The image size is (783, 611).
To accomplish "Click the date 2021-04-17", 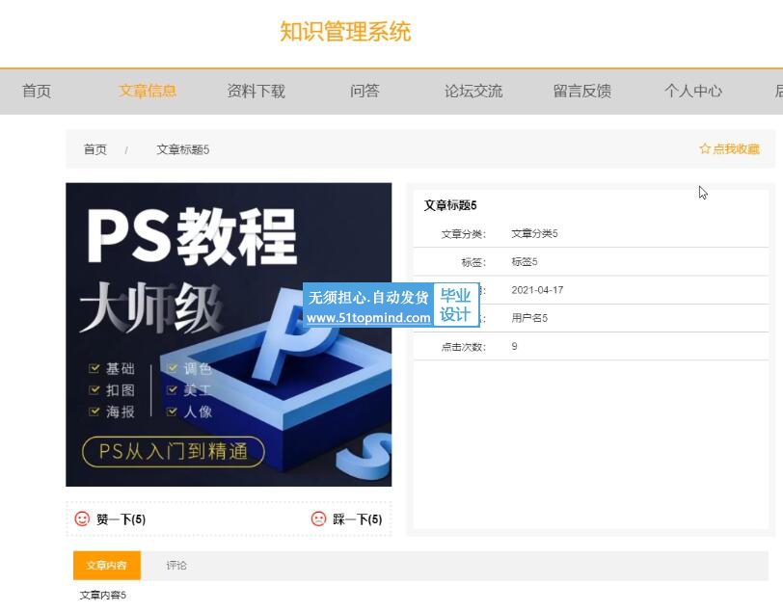I will click(537, 290).
